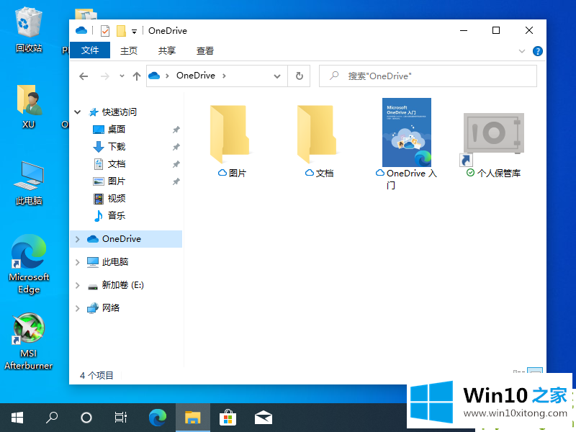The height and width of the screenshot is (432, 576).
Task: Click the pin icon next to 桌面
Action: (x=176, y=130)
